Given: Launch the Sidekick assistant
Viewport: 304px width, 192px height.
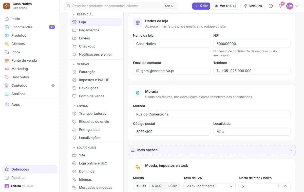Looking at the screenshot, I should pos(253,6).
